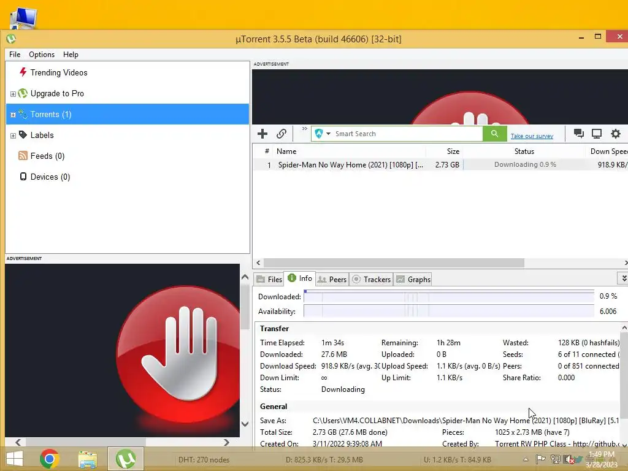Switch to the Graphs tab
The image size is (628, 471).
tap(413, 279)
